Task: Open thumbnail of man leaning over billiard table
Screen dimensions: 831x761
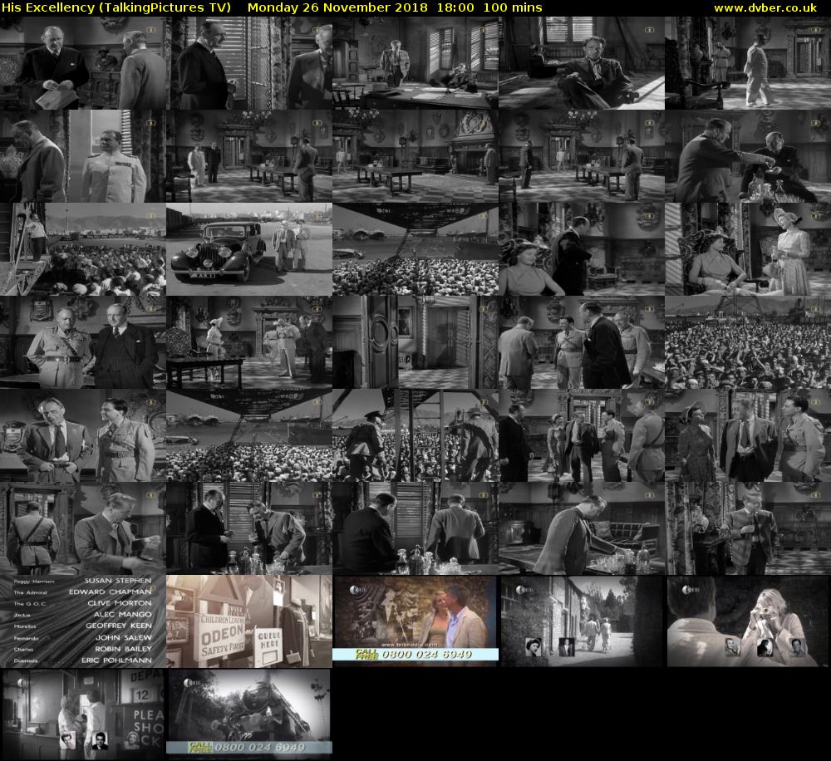Action: coord(581,528)
